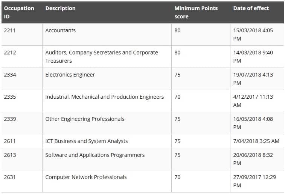Click Industrial, Mechanical and Production Engineers
The image size is (285, 194).
pos(104,97)
